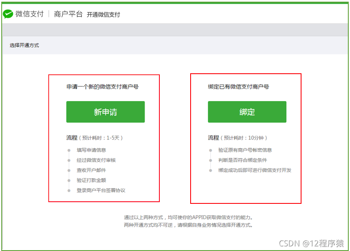Open the 商户平台 header link
350x251 pixels.
[68, 14]
